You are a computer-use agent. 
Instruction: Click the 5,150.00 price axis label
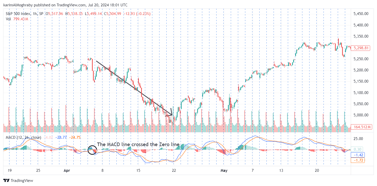tap(361, 81)
